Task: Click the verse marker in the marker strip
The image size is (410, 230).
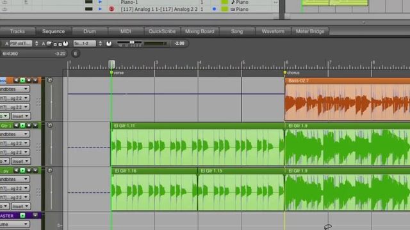Action: point(117,73)
